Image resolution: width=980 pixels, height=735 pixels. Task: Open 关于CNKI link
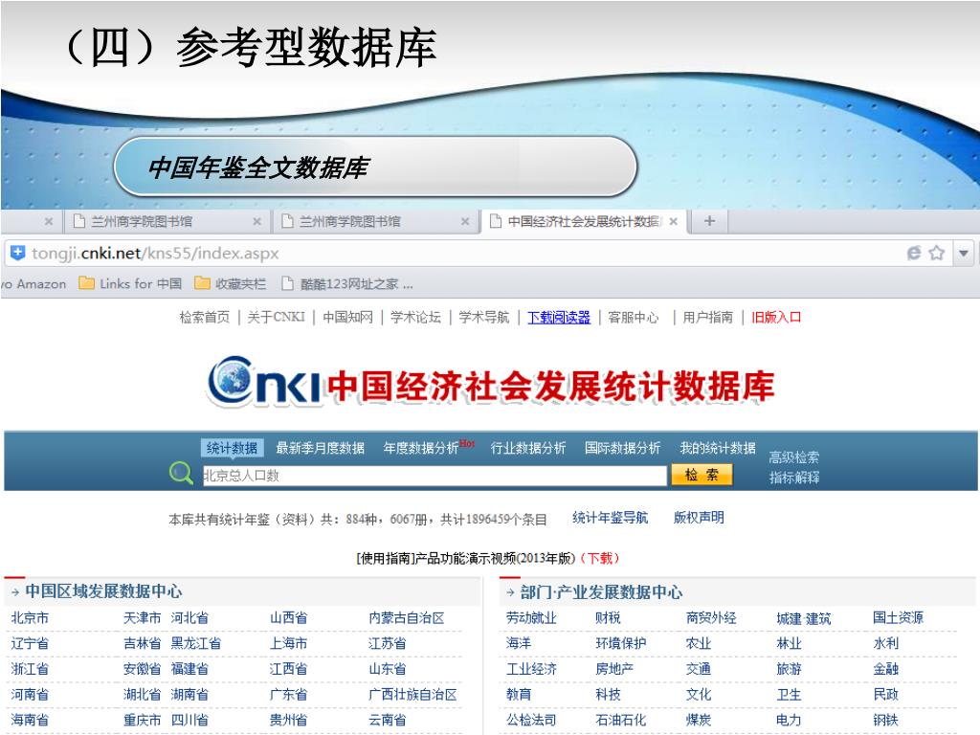click(x=276, y=318)
